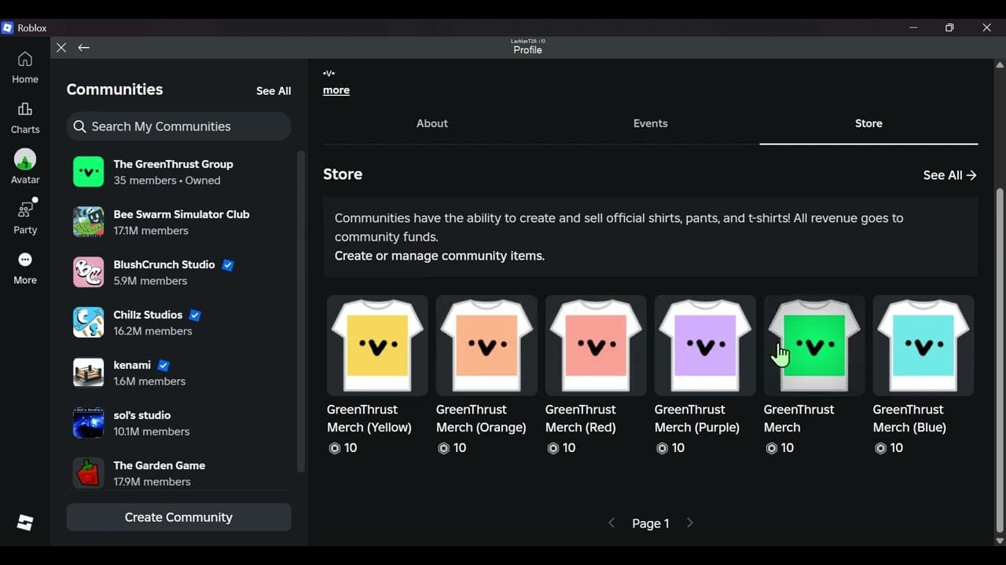
Task: Restore down the Roblox window
Action: 949,27
